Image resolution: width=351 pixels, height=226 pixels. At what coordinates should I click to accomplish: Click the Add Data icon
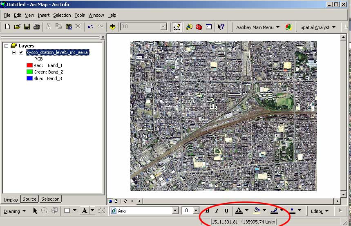pos(112,27)
